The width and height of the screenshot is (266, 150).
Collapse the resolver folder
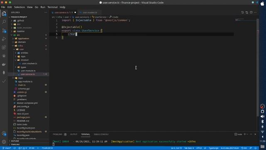coord(25,60)
